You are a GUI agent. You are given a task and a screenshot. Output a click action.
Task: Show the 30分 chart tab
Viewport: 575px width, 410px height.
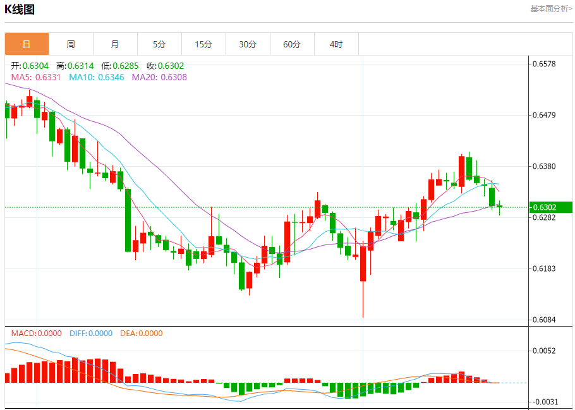point(248,44)
